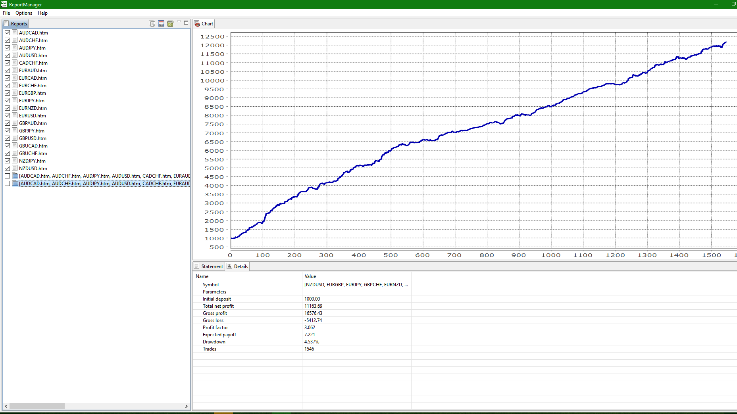
Task: Click the ReportManager app icon in title bar
Action: 4,4
